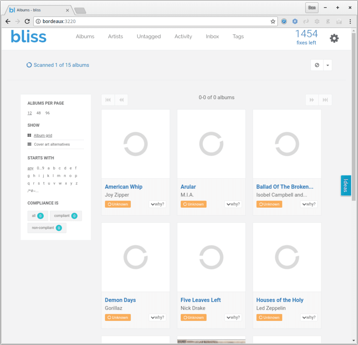Open the Untagged menu item
Image resolution: width=358 pixels, height=345 pixels.
(149, 36)
